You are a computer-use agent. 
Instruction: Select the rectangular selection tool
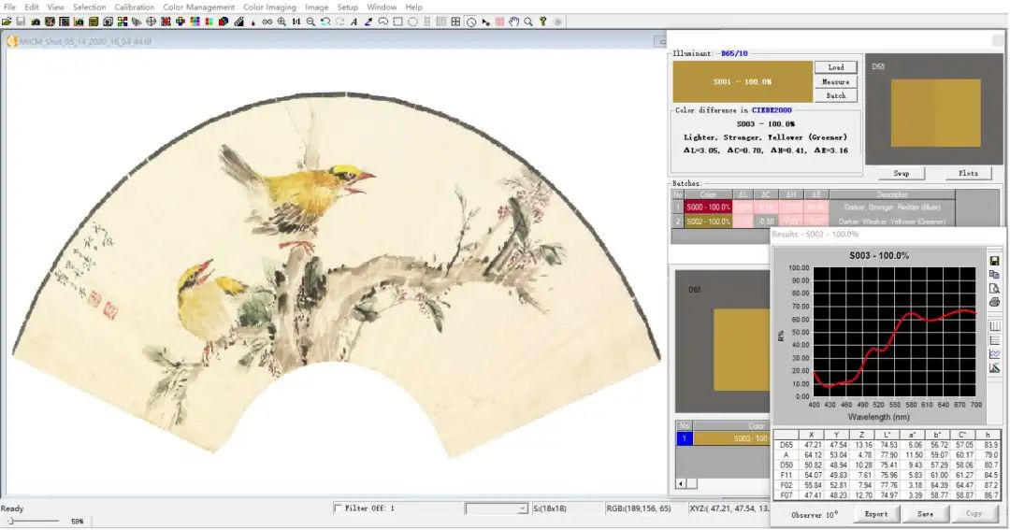[x=398, y=21]
